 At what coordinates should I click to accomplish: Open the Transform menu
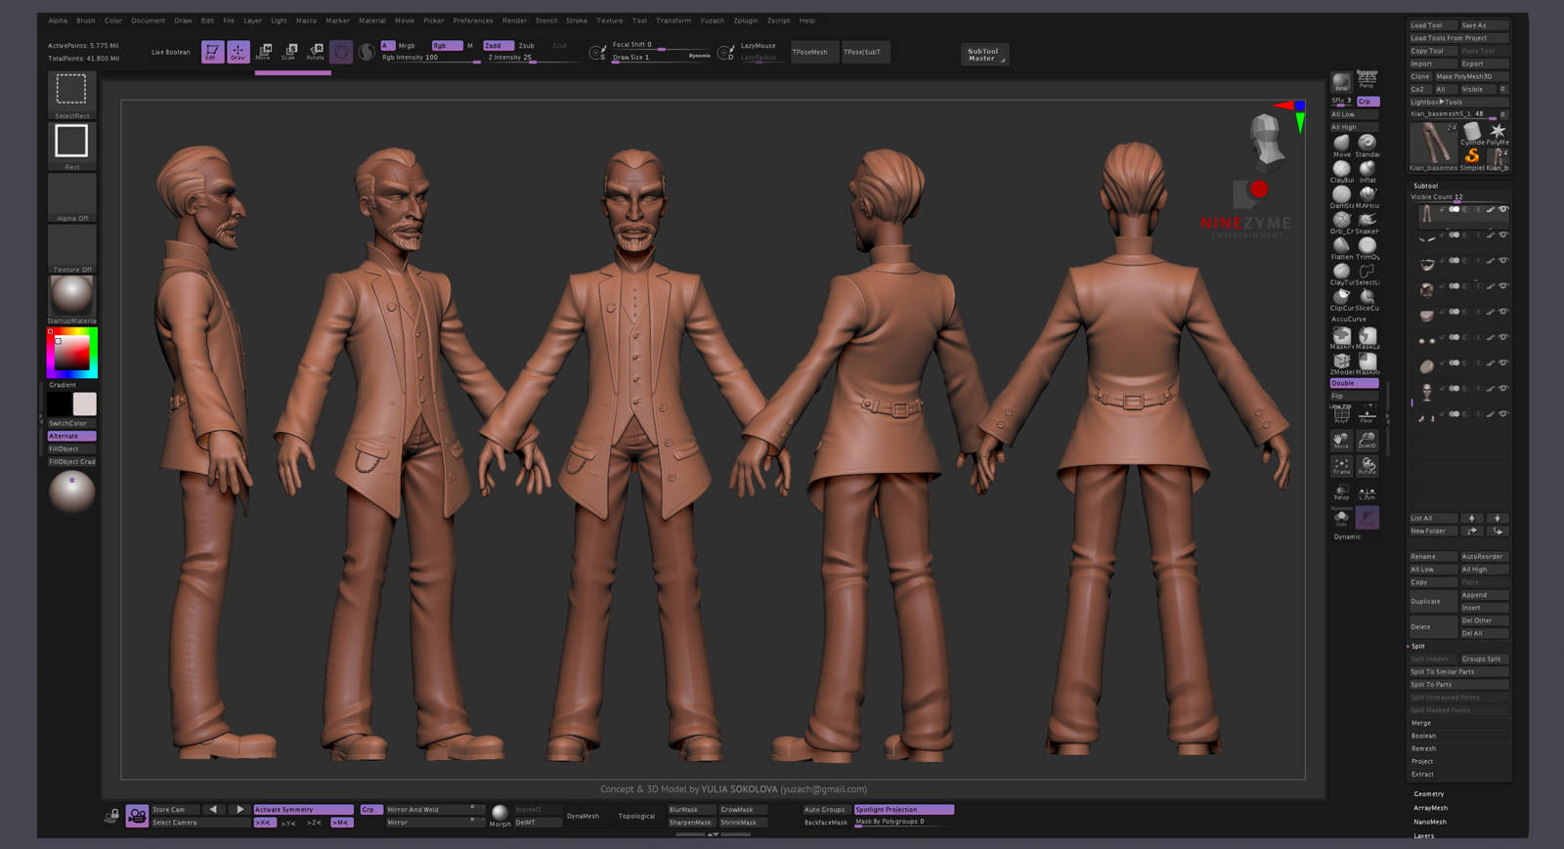(x=673, y=21)
